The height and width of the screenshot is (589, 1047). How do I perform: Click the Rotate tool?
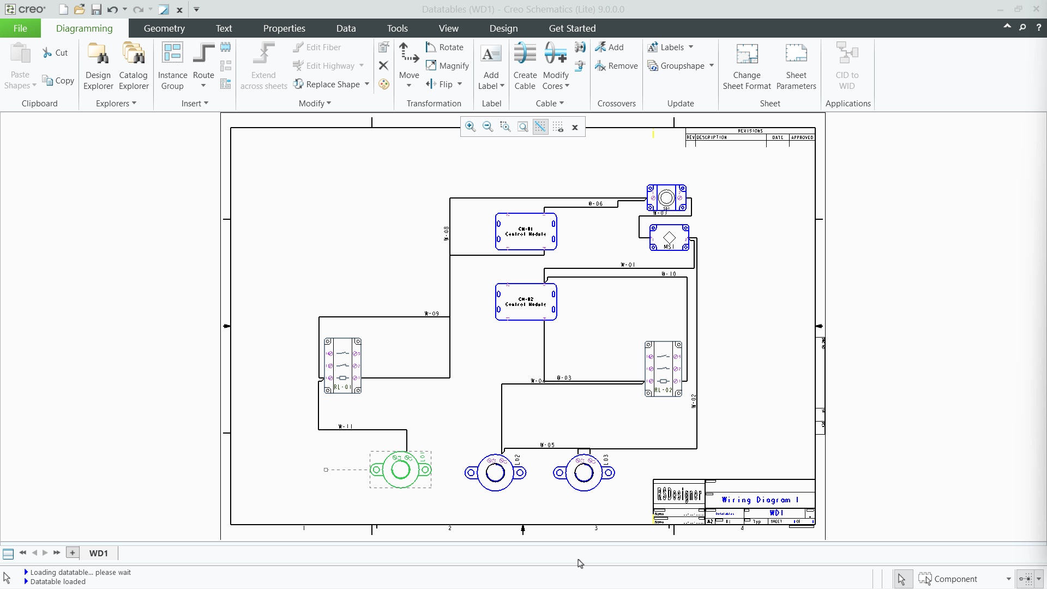(x=444, y=47)
